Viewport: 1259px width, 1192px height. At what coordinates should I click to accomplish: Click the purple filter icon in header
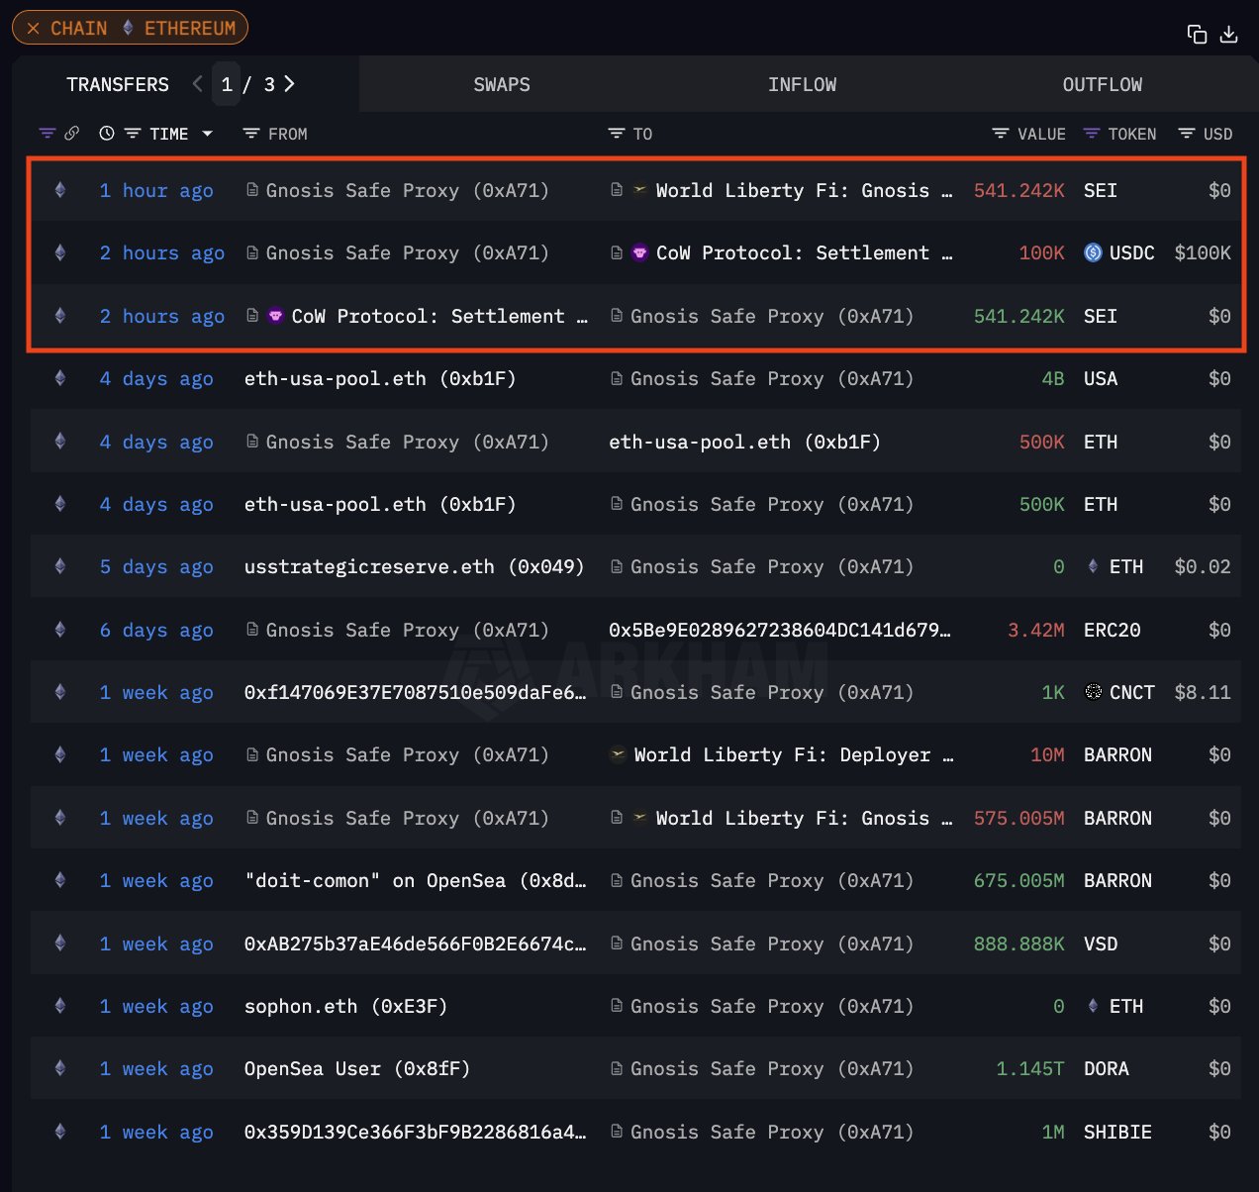tap(47, 134)
